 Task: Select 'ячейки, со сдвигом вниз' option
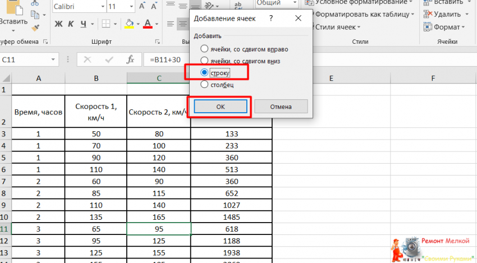click(x=205, y=61)
